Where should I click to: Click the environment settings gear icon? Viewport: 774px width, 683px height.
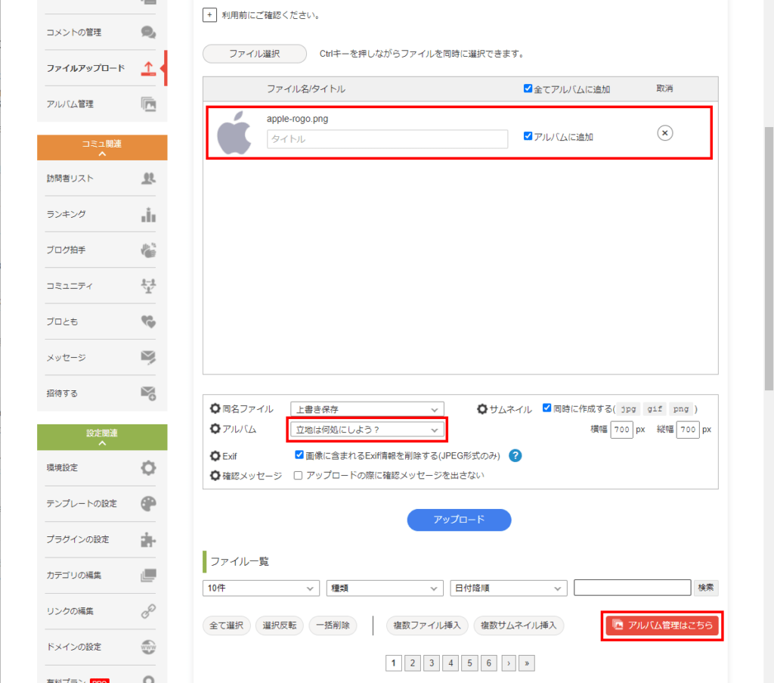(x=148, y=467)
